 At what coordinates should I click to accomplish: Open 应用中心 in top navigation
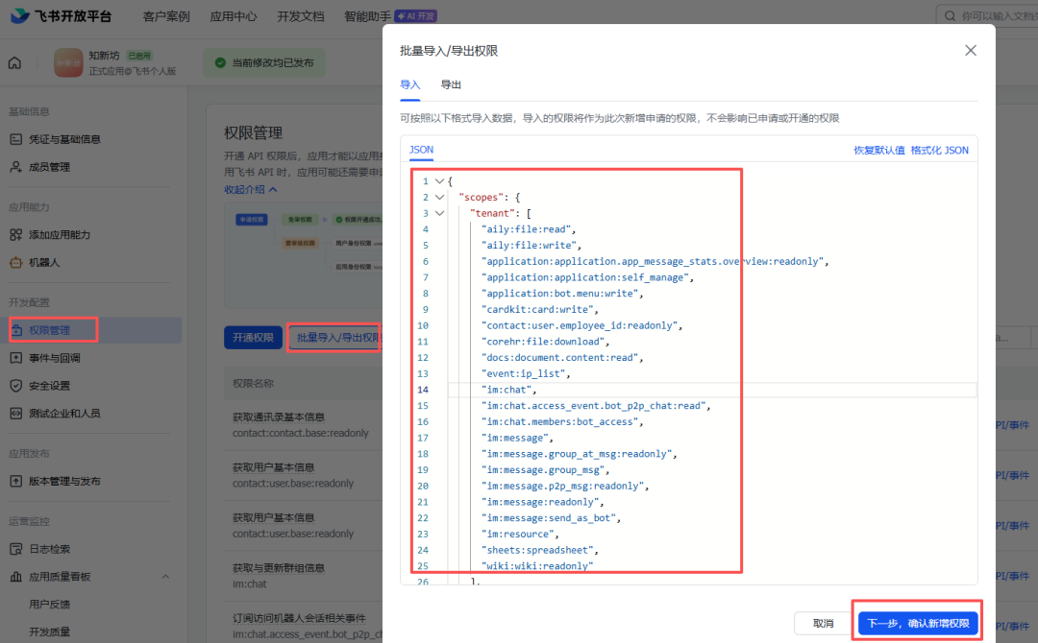click(x=233, y=16)
